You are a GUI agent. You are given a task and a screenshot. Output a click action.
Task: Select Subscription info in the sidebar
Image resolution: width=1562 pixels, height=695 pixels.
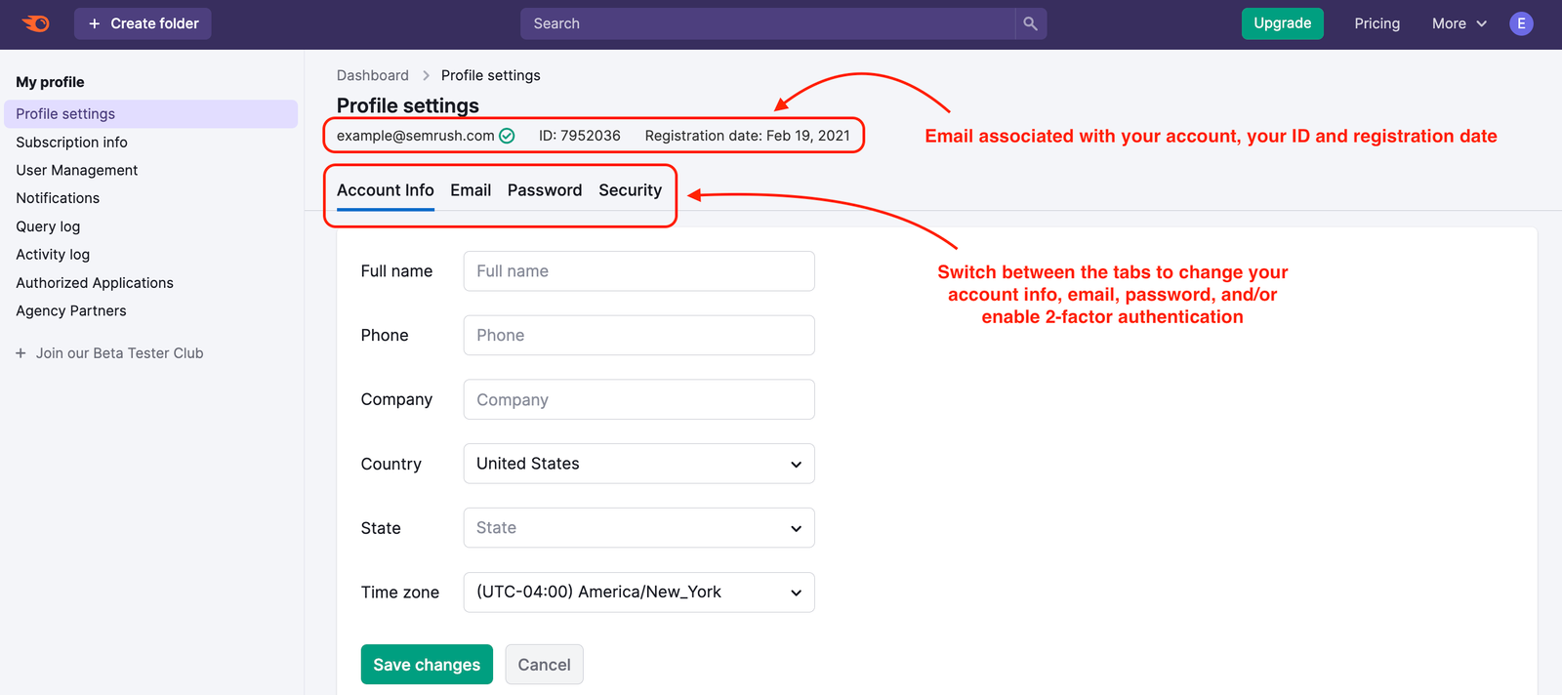pyautogui.click(x=71, y=142)
